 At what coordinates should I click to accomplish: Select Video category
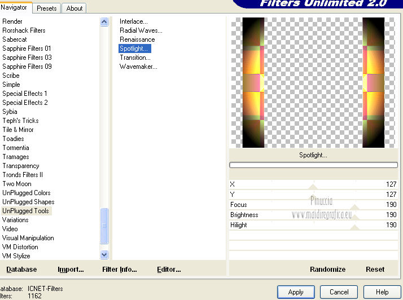(x=10, y=229)
